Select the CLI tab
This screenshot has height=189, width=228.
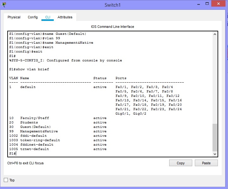click(x=47, y=17)
